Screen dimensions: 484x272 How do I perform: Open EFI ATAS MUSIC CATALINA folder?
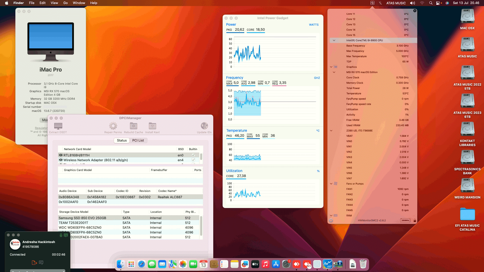(x=467, y=219)
